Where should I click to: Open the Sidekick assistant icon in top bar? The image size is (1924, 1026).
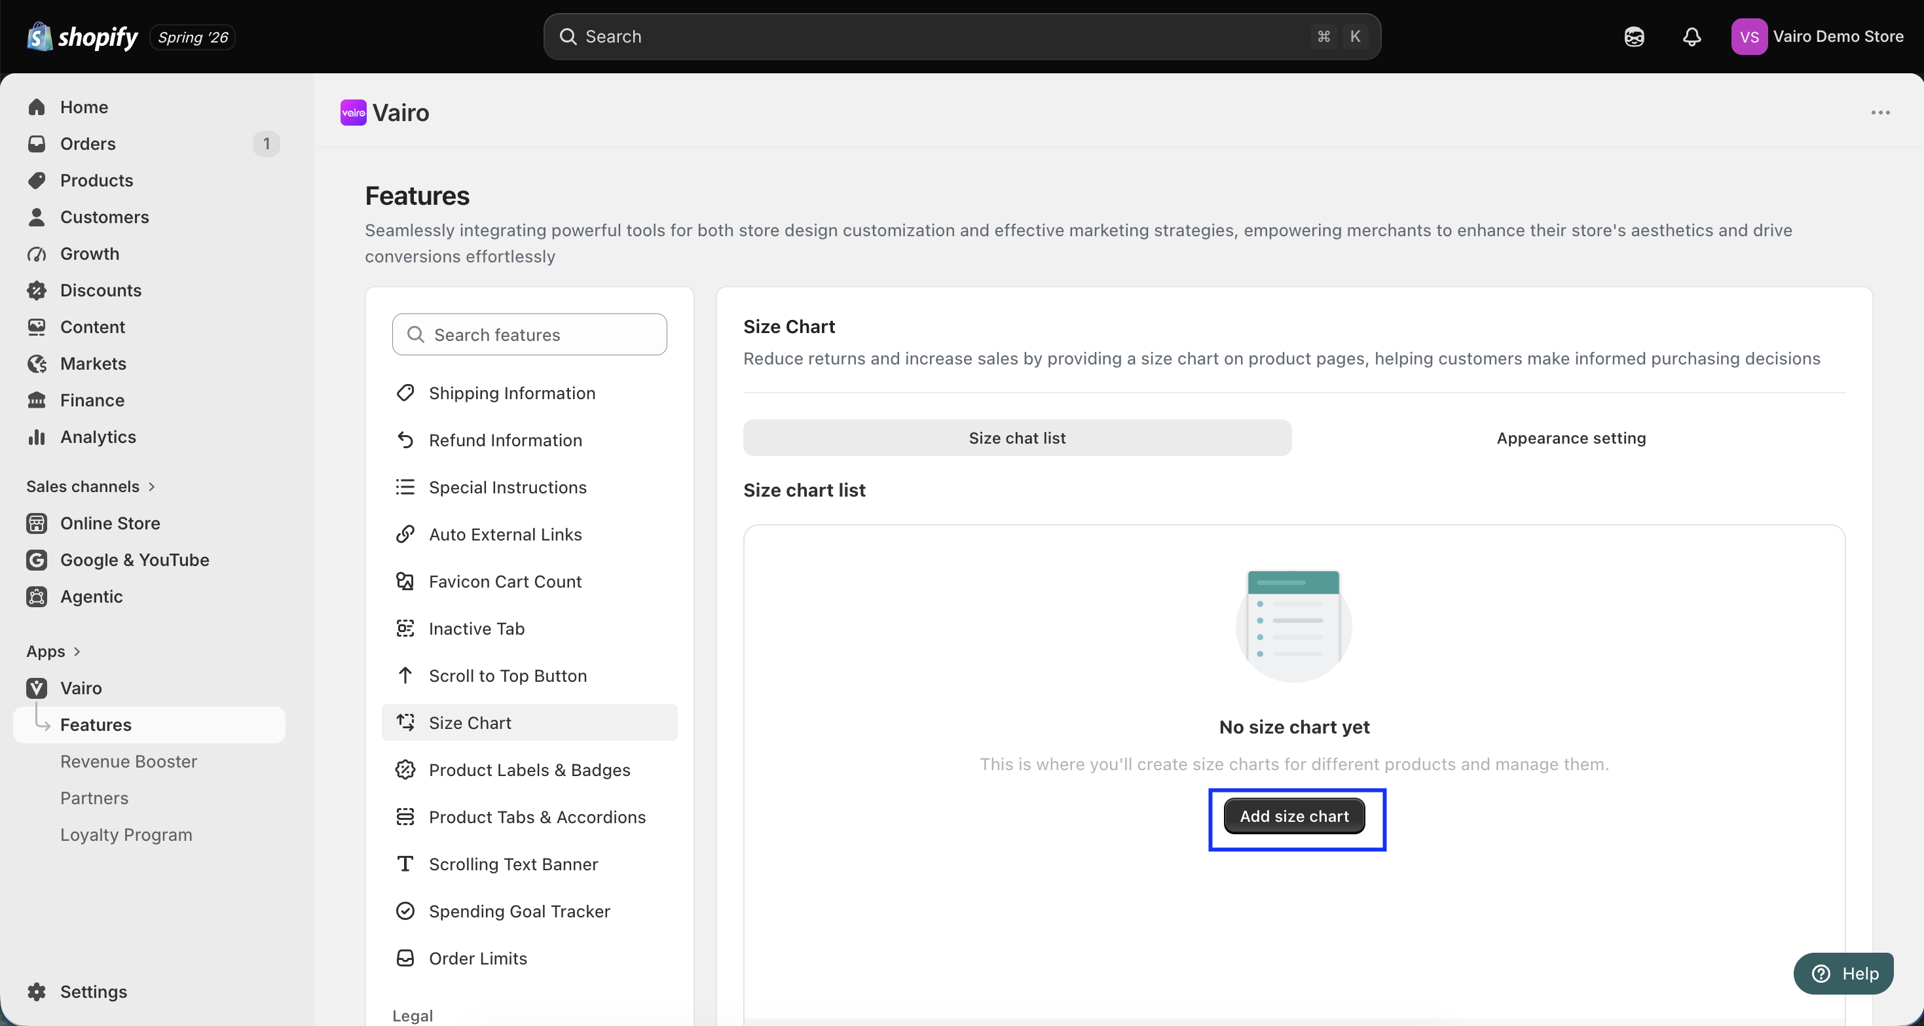coord(1634,37)
